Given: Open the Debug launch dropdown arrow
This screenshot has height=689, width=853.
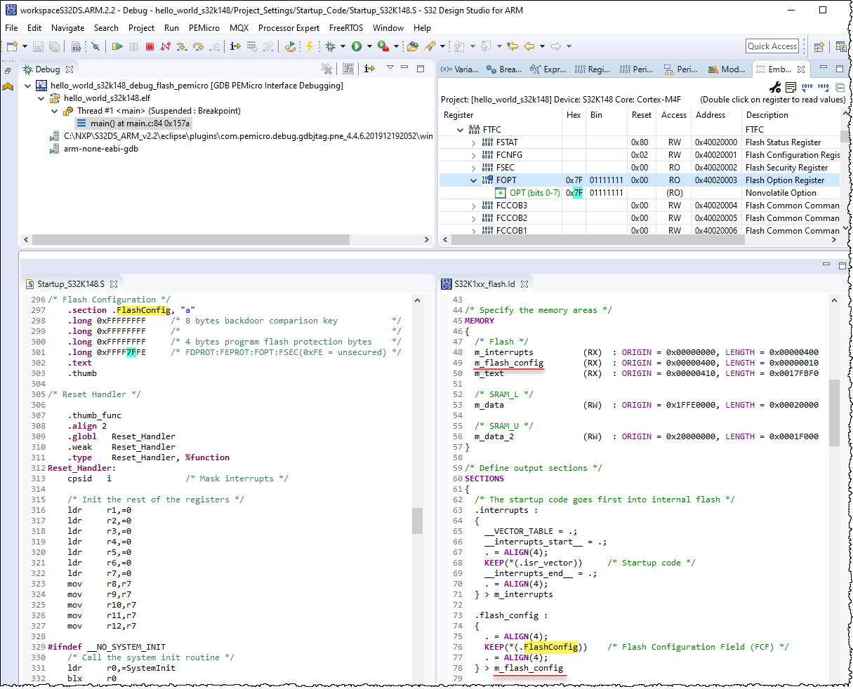Looking at the screenshot, I should (x=343, y=47).
